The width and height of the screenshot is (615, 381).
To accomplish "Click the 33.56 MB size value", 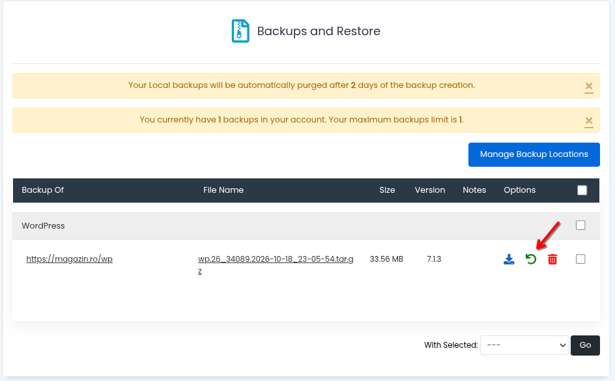I will tap(386, 259).
